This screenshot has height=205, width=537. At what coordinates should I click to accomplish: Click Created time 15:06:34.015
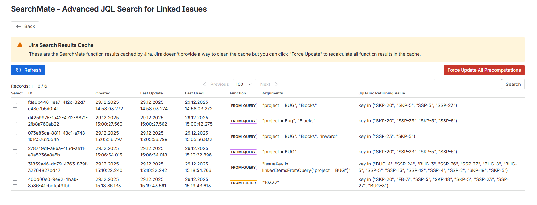[109, 155]
